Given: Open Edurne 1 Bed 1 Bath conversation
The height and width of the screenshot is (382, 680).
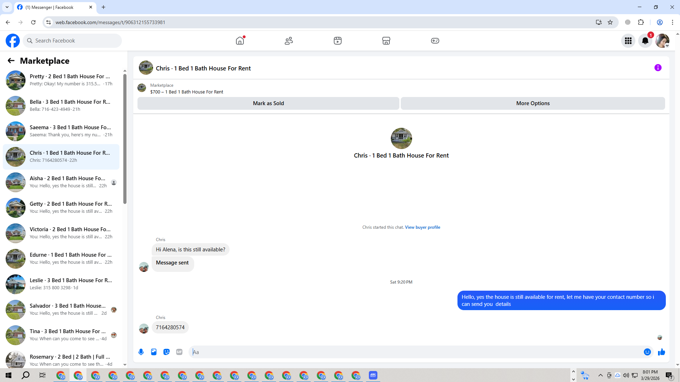Looking at the screenshot, I should (61, 259).
